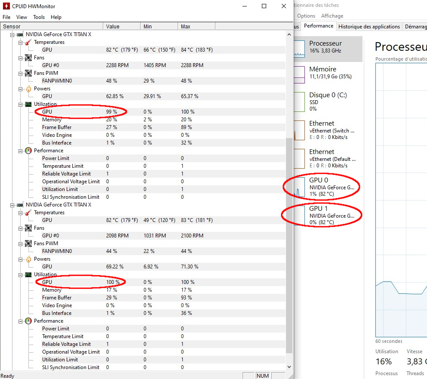The image size is (427, 379).
Task: Sort by the Sensor column header
Action: coord(52,26)
